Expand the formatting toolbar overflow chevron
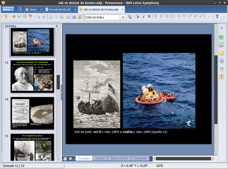Viewport: 228px width, 169px height. coord(209,17)
